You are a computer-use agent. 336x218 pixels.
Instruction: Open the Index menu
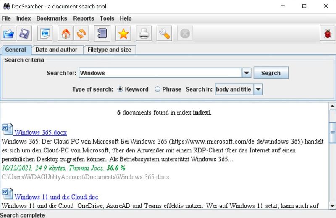coord(24,18)
